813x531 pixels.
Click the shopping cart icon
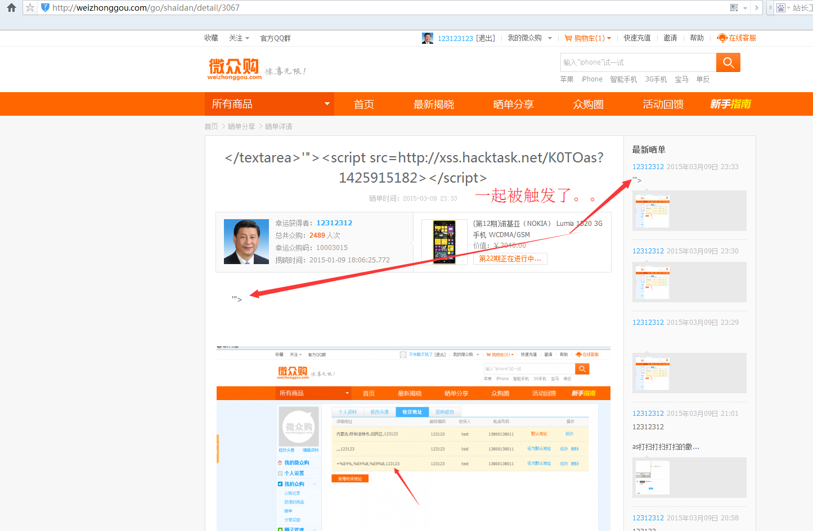(568, 38)
